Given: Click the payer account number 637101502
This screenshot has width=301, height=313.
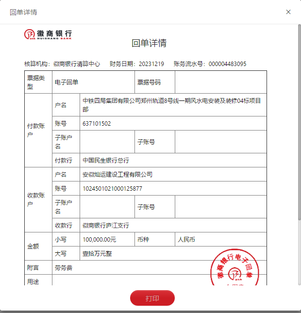Looking at the screenshot, I should (x=97, y=124).
